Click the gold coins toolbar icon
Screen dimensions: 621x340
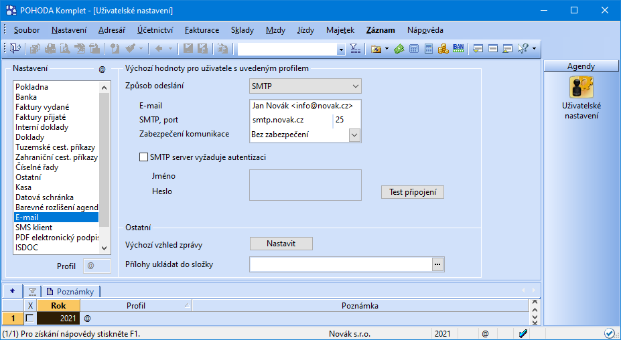pyautogui.click(x=443, y=49)
